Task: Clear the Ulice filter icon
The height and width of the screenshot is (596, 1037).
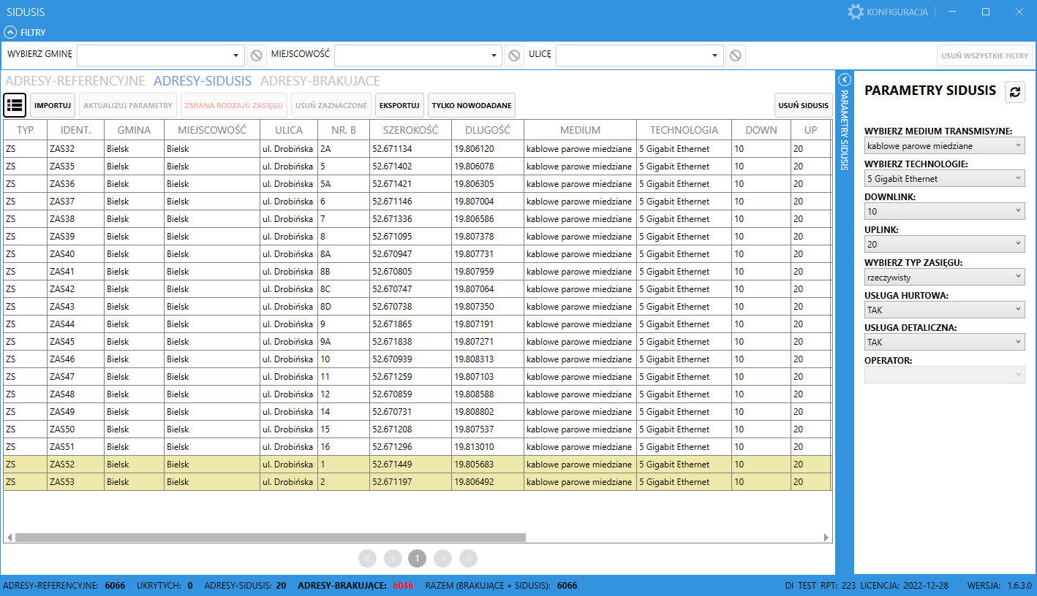Action: pyautogui.click(x=735, y=56)
